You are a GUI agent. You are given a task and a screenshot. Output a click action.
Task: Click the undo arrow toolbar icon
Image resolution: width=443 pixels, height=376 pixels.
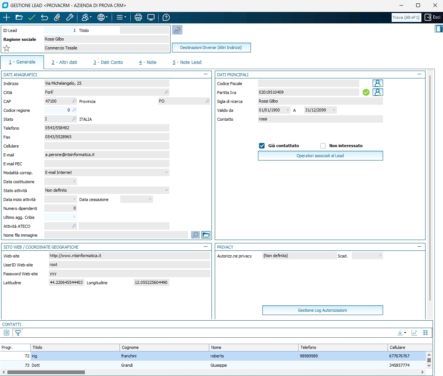coord(44,17)
